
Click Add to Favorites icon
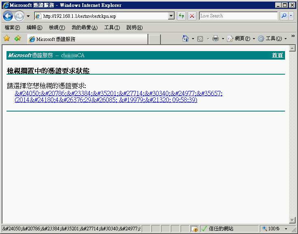click(x=17, y=39)
